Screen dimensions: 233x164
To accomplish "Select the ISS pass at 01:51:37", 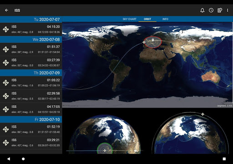I will 31,49.
